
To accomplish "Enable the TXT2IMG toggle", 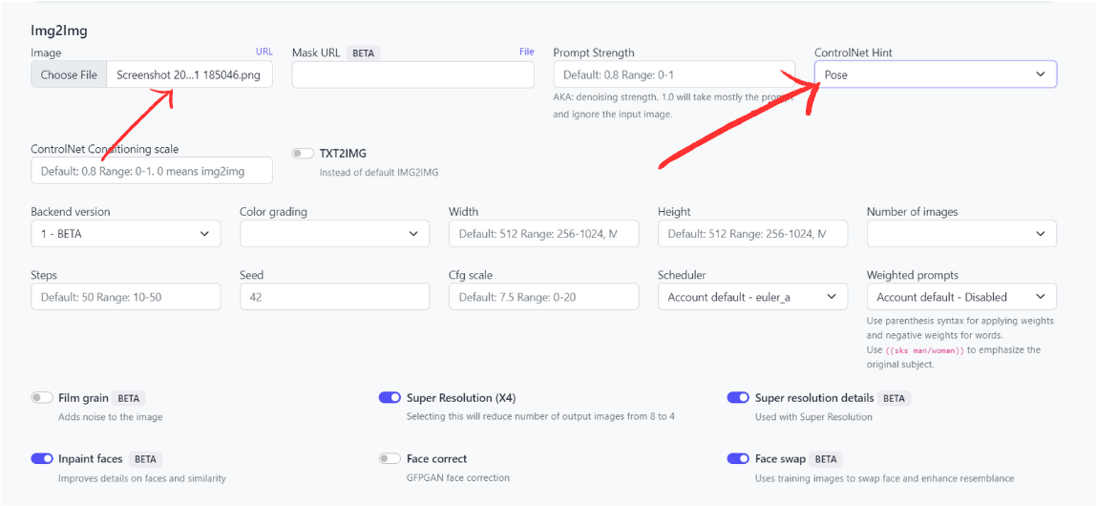I will coord(303,154).
